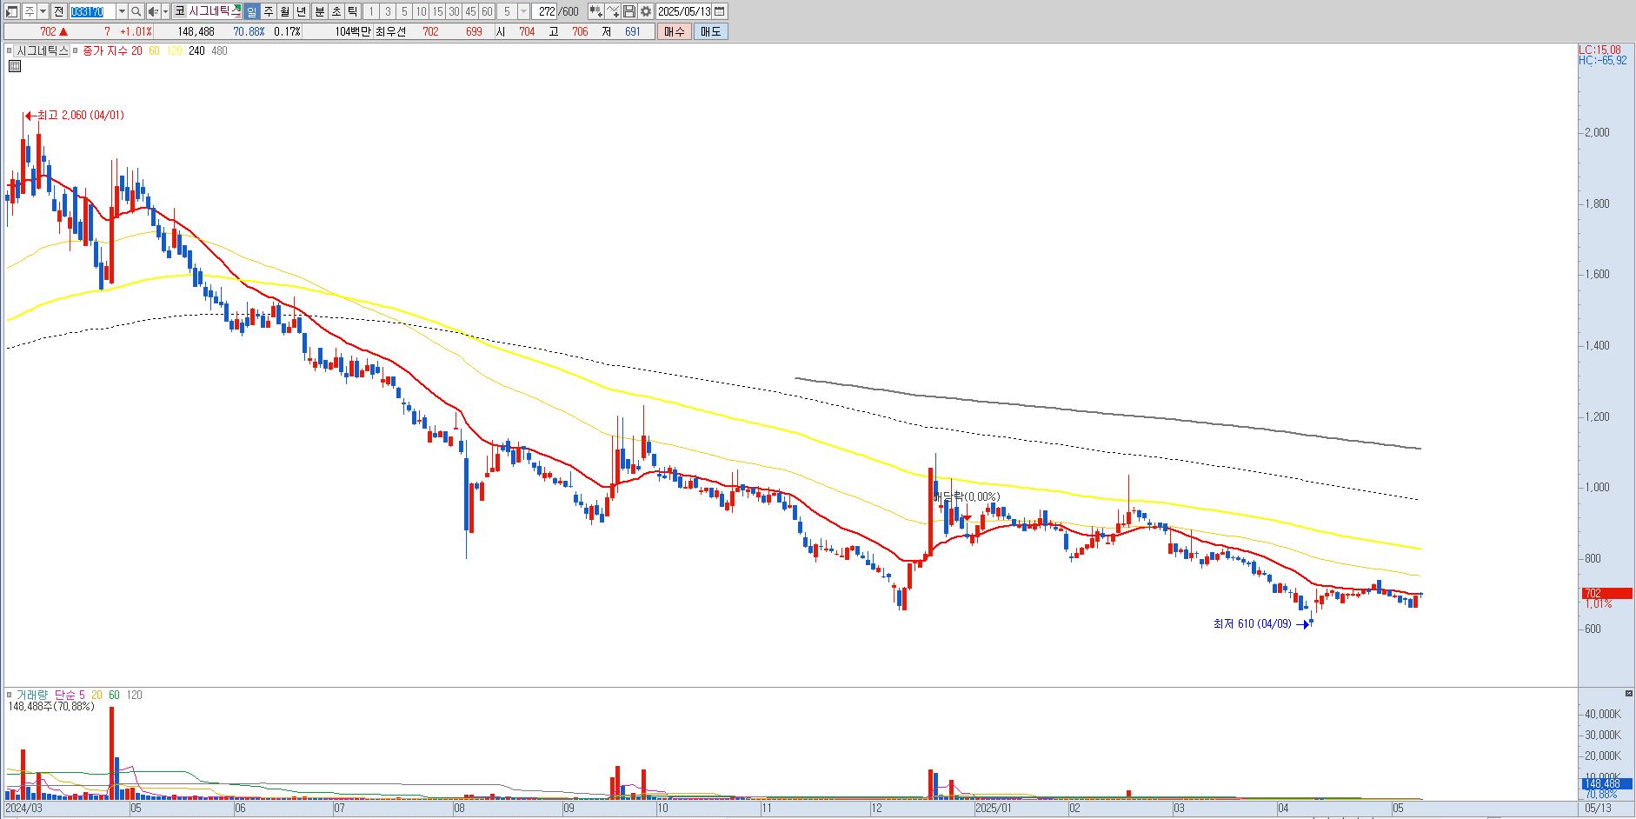Click the line drawing tool icon
This screenshot has width=1636, height=819.
click(613, 11)
